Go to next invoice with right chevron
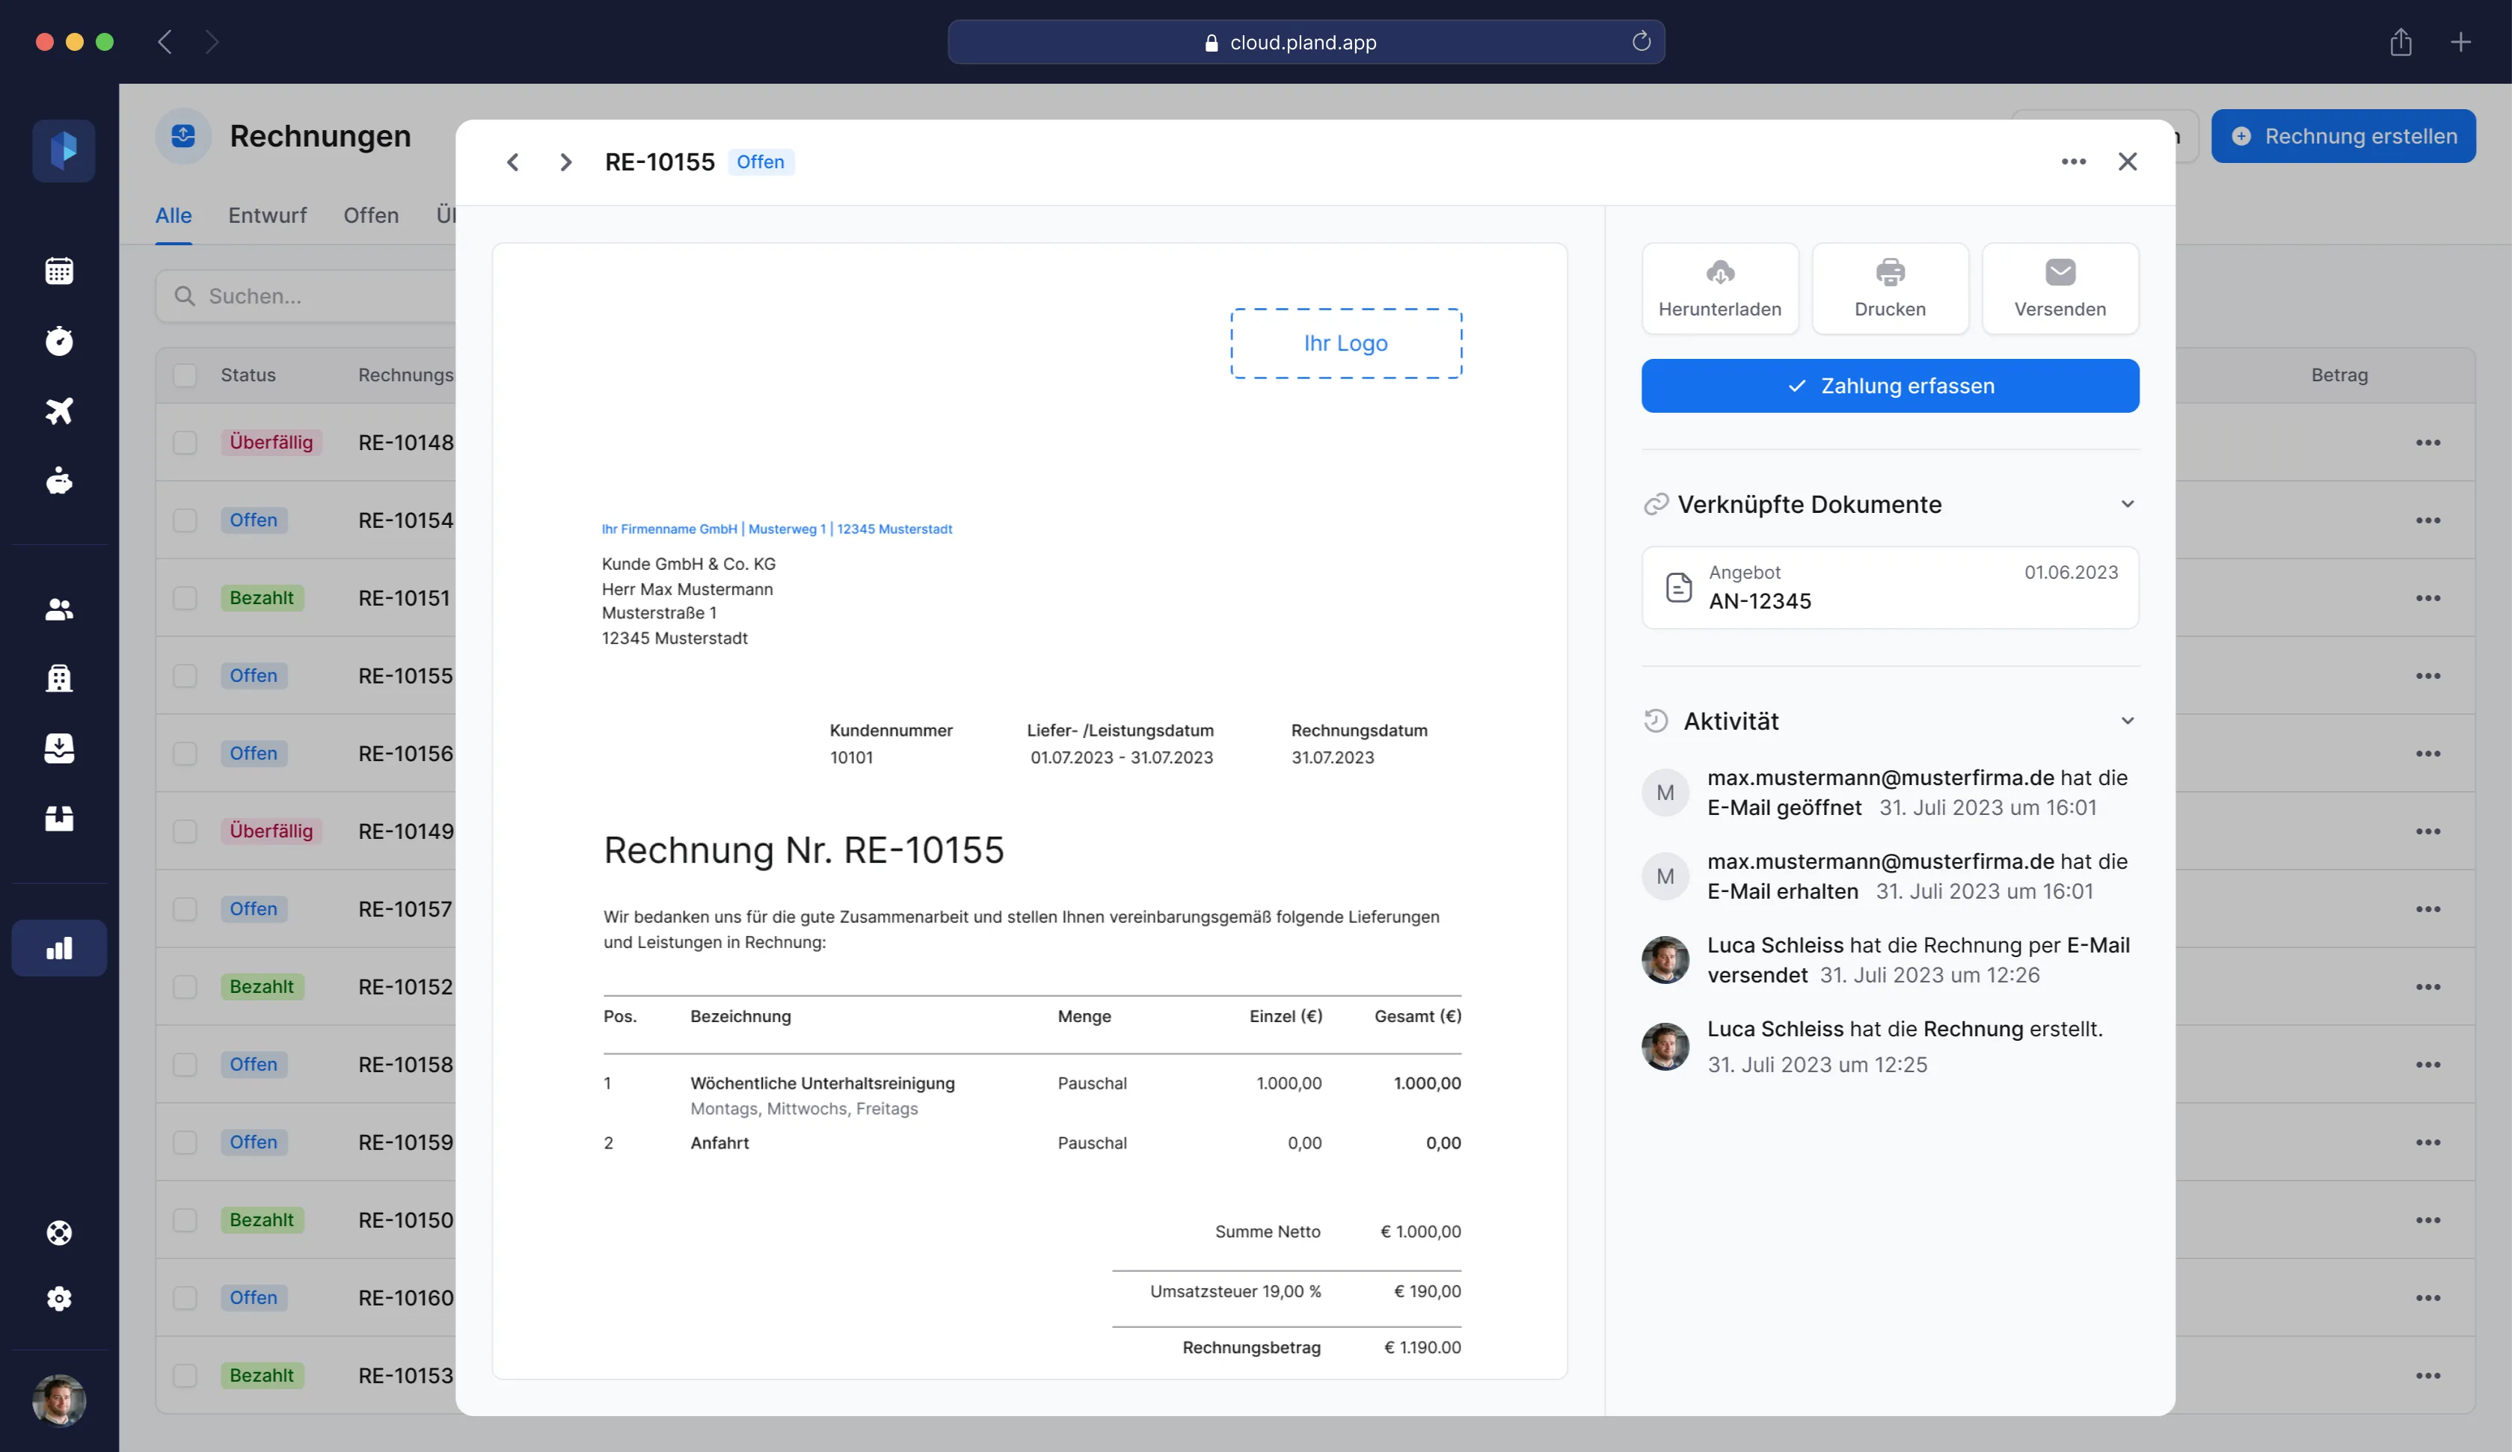 pyautogui.click(x=565, y=161)
